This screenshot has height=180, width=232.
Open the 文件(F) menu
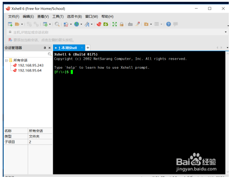point(14,17)
